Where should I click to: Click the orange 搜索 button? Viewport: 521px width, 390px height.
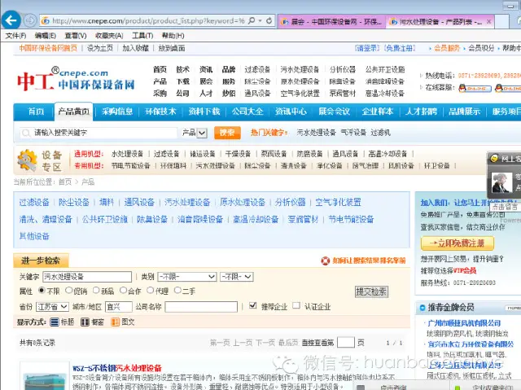(227, 133)
